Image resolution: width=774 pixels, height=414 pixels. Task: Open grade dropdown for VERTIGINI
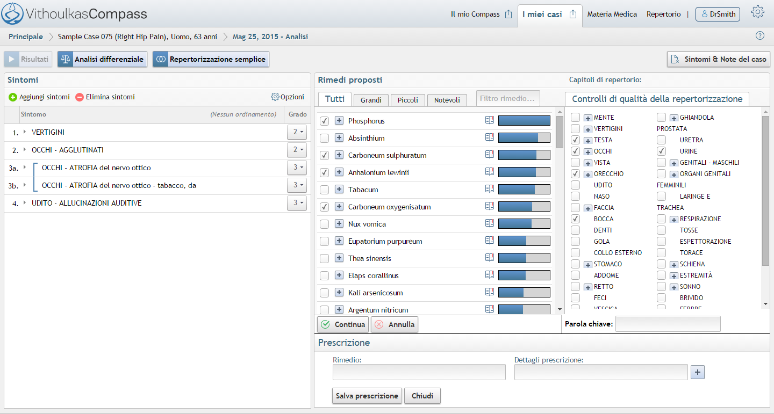coord(297,132)
